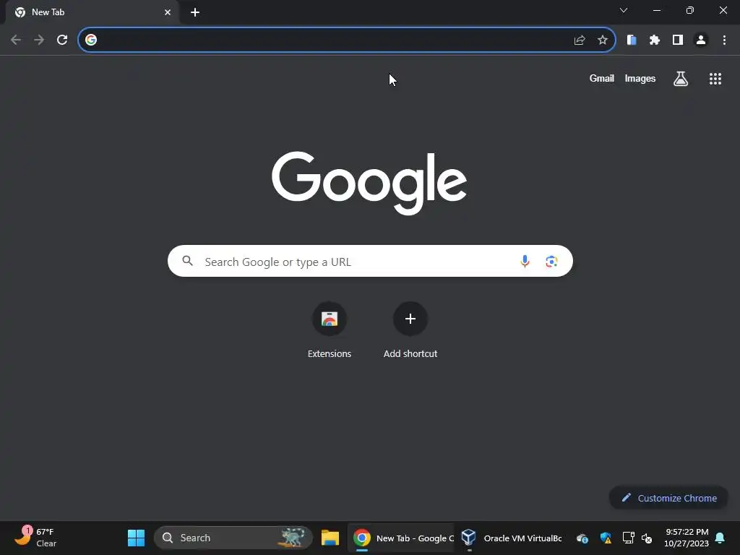Start voice search with the microphone
The image size is (740, 555).
[525, 261]
